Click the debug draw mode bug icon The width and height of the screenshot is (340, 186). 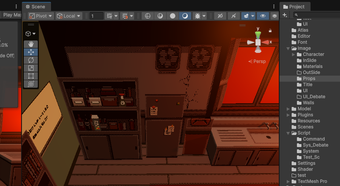(x=197, y=16)
